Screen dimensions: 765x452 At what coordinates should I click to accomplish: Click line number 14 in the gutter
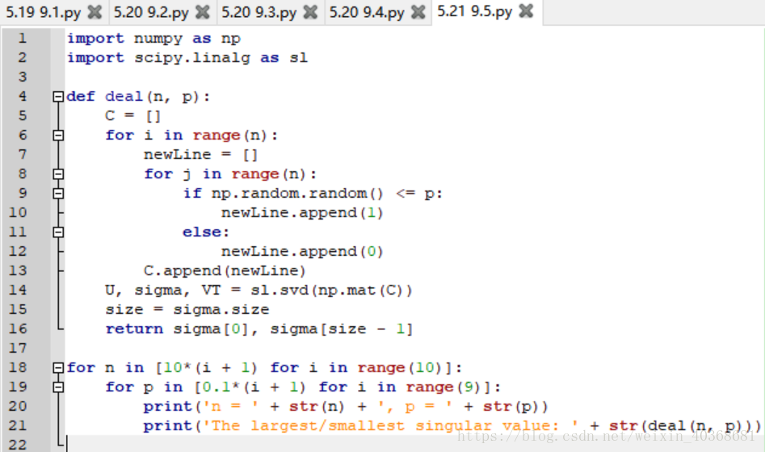[x=18, y=290]
